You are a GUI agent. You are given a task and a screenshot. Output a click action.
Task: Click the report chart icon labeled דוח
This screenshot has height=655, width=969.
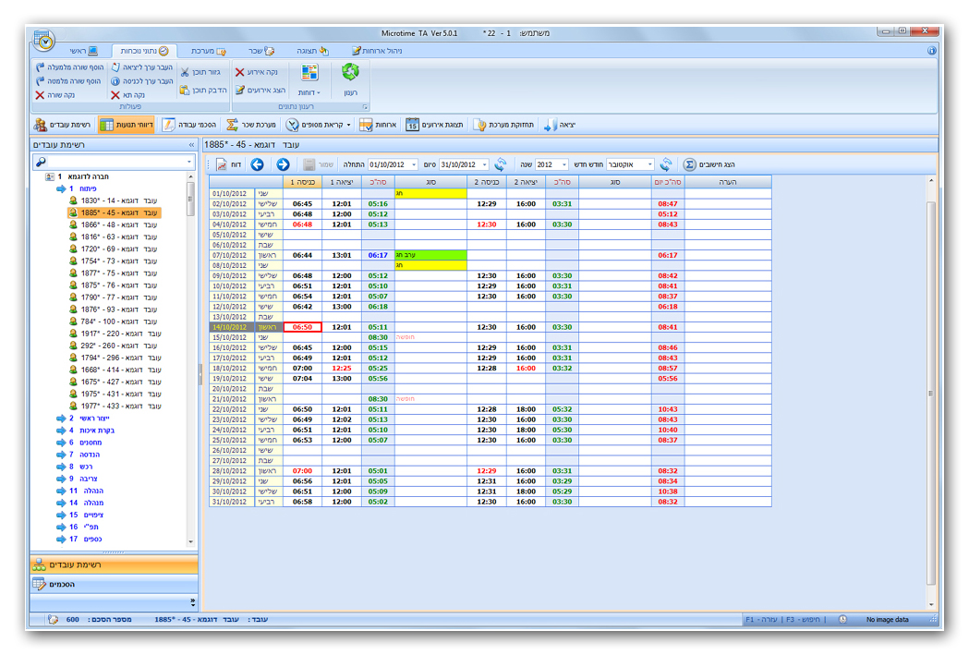(x=223, y=164)
